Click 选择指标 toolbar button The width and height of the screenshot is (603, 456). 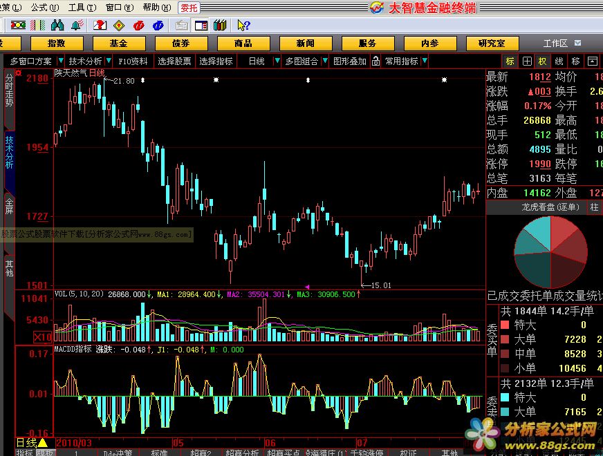[x=216, y=61]
